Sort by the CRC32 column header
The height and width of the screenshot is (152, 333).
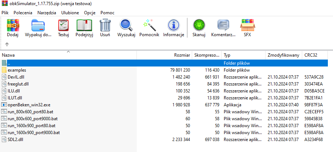point(315,55)
